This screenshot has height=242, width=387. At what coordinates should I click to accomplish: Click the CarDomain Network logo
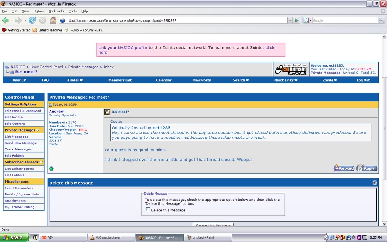pyautogui.click(x=291, y=70)
